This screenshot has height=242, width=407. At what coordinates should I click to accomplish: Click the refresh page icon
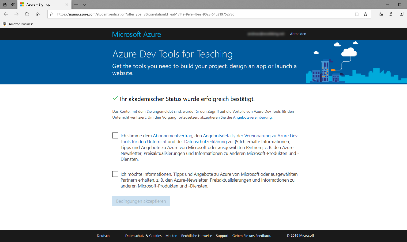27,14
